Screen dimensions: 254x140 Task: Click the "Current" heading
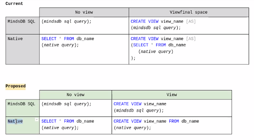(14, 3)
